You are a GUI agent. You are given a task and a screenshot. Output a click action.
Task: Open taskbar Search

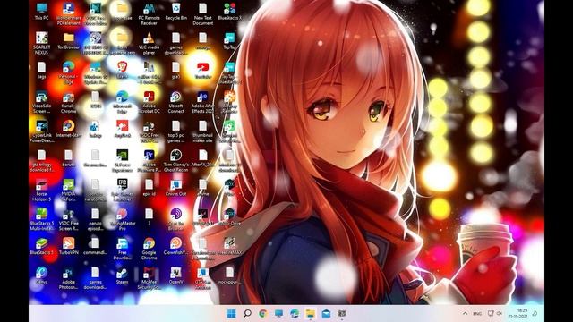[x=247, y=313]
